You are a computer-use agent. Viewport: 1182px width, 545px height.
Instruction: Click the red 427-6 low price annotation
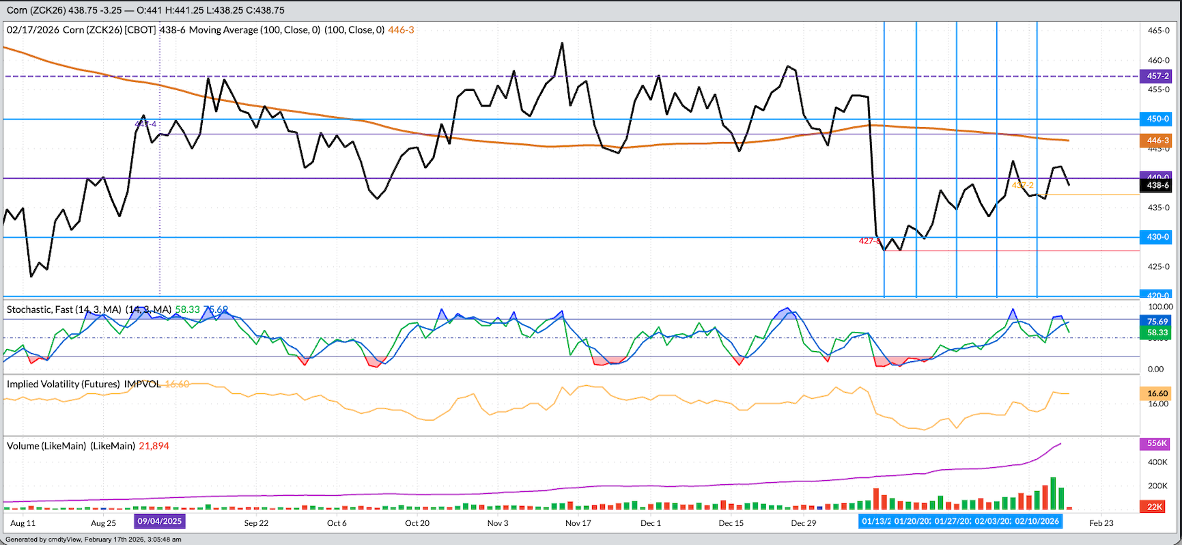869,241
